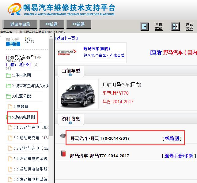Open the 4 电器盒 document
Viewport: 197px width, 183px height.
pyautogui.click(x=21, y=107)
